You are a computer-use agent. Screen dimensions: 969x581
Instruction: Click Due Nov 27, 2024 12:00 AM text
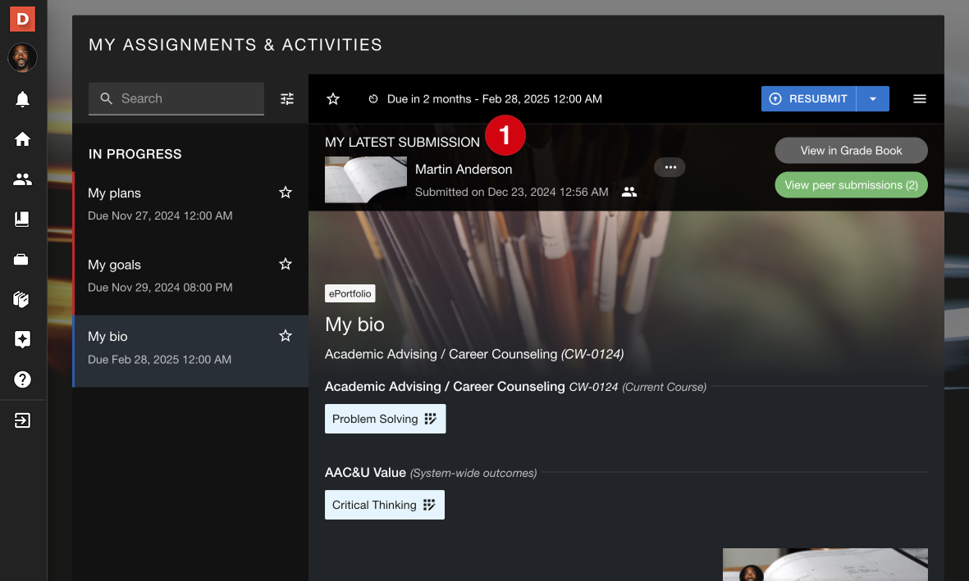click(160, 216)
